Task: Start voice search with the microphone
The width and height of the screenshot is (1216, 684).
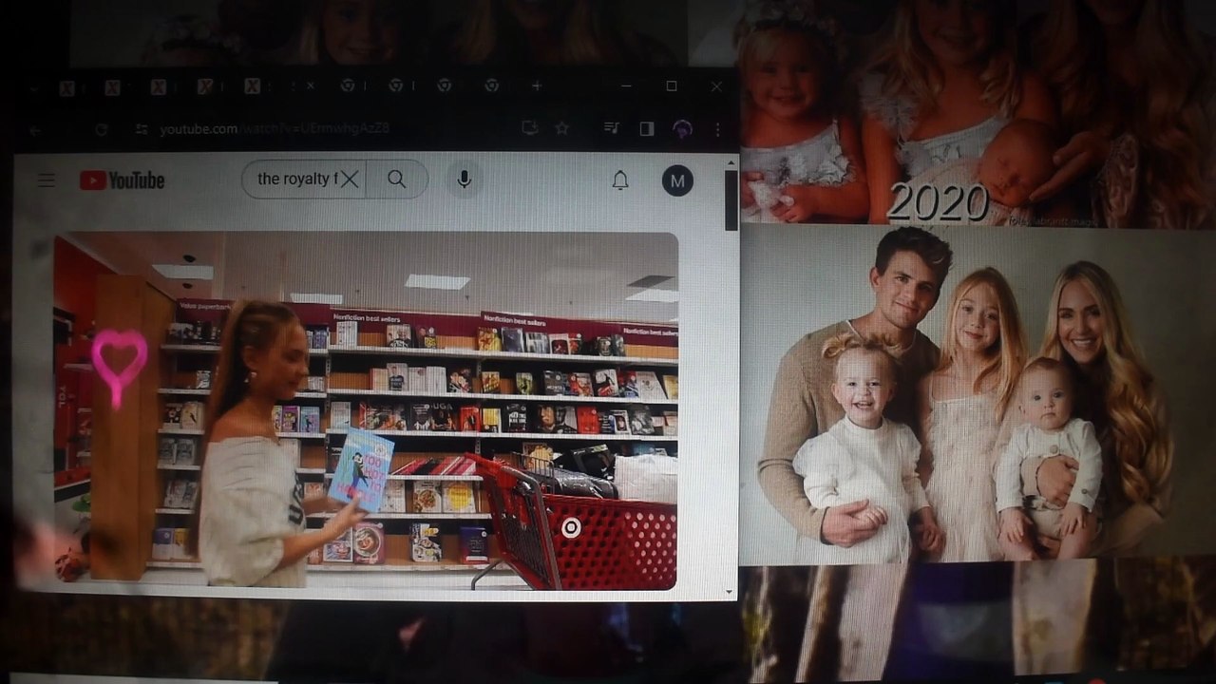Action: click(x=464, y=180)
